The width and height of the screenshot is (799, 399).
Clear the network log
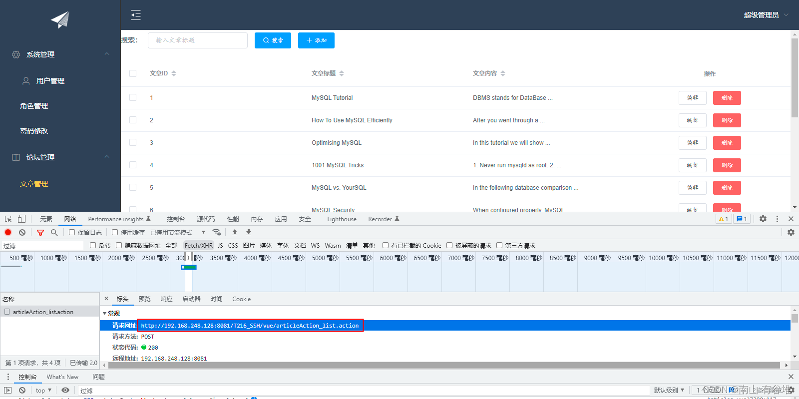(x=22, y=232)
